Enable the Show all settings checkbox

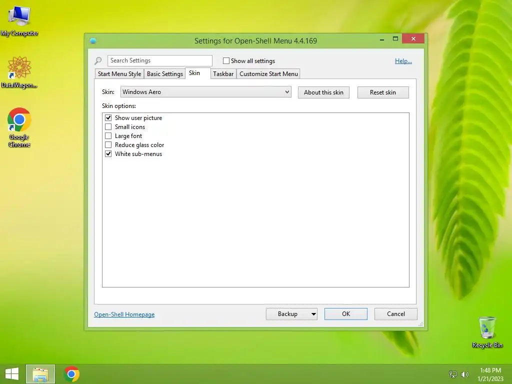[x=226, y=60]
